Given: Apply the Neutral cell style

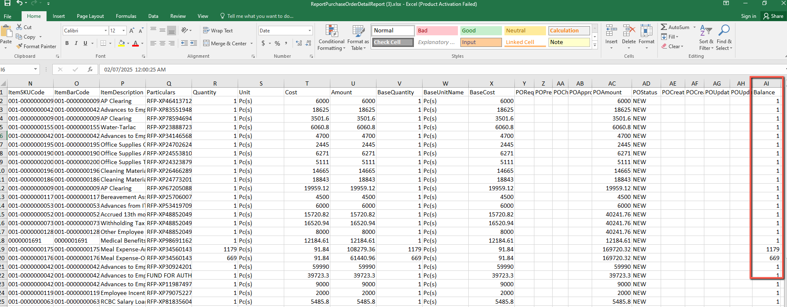Looking at the screenshot, I should point(525,31).
